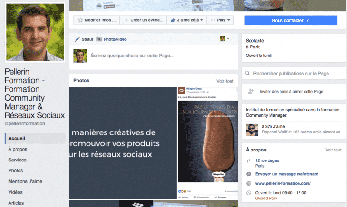This screenshot has width=347, height=207.
Task: Click the thumbs-up icon on J'aime déjà
Action: coord(173,20)
